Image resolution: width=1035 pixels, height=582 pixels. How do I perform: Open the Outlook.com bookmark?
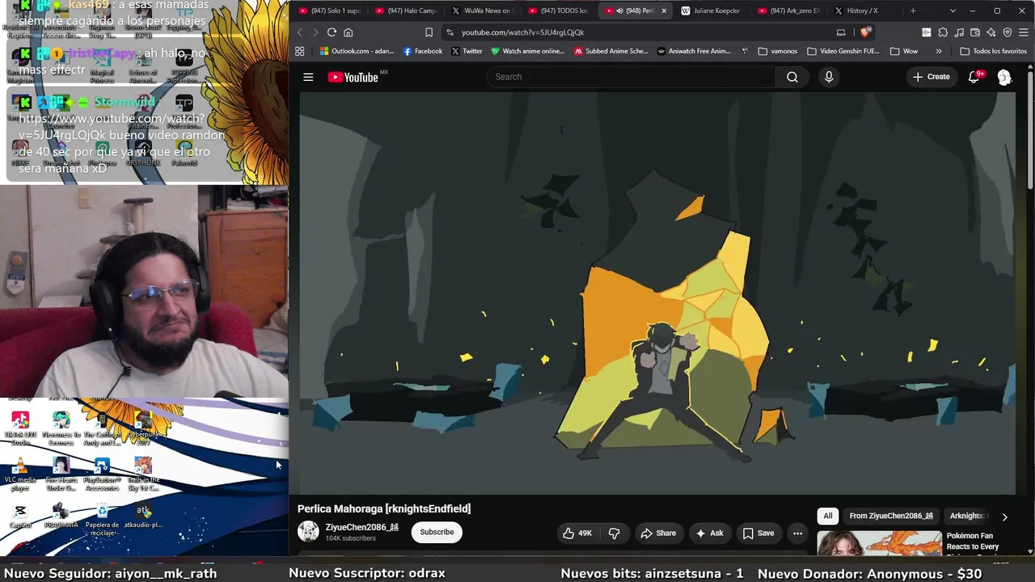[357, 51]
